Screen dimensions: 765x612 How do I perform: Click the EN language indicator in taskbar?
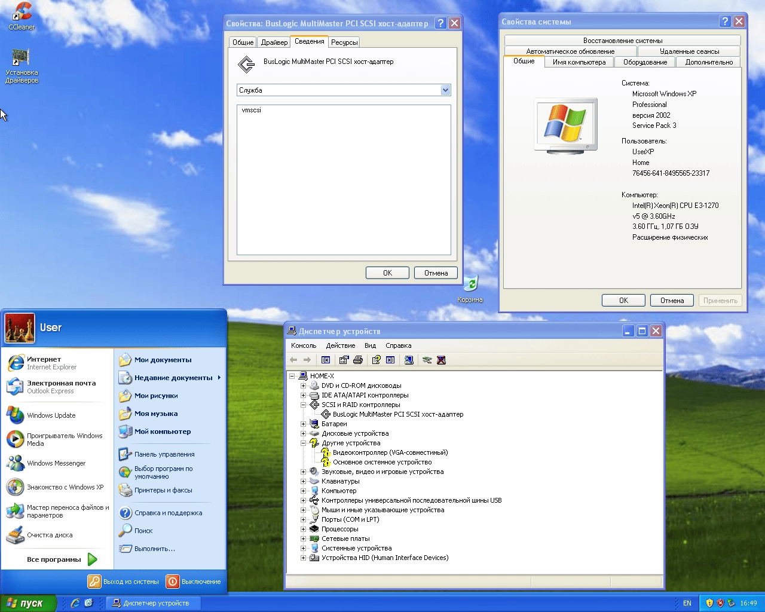(687, 603)
